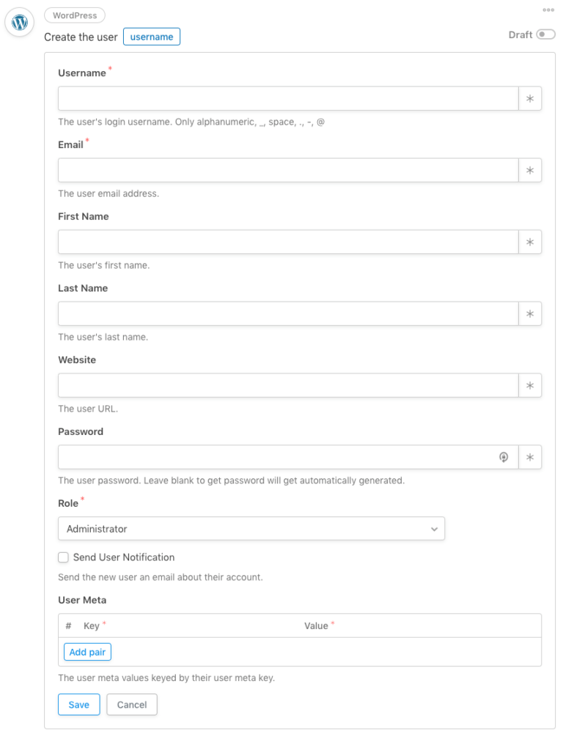Toggle expression mode on the Last Name field

tap(529, 313)
